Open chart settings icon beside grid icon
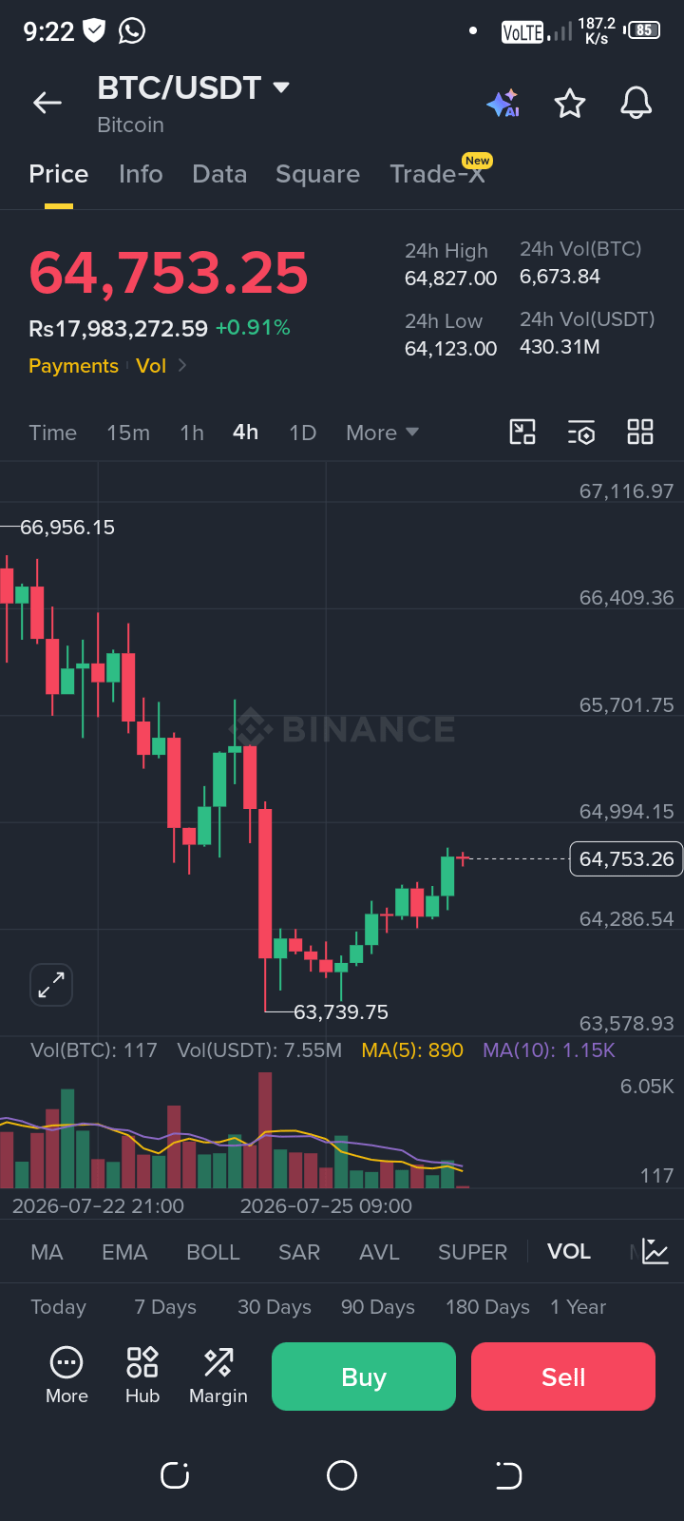 pos(581,432)
